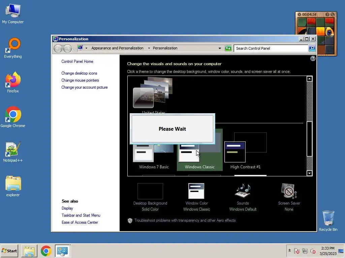Click the picture puzzle gadget help icon
345x258 pixels.
[x=327, y=14]
